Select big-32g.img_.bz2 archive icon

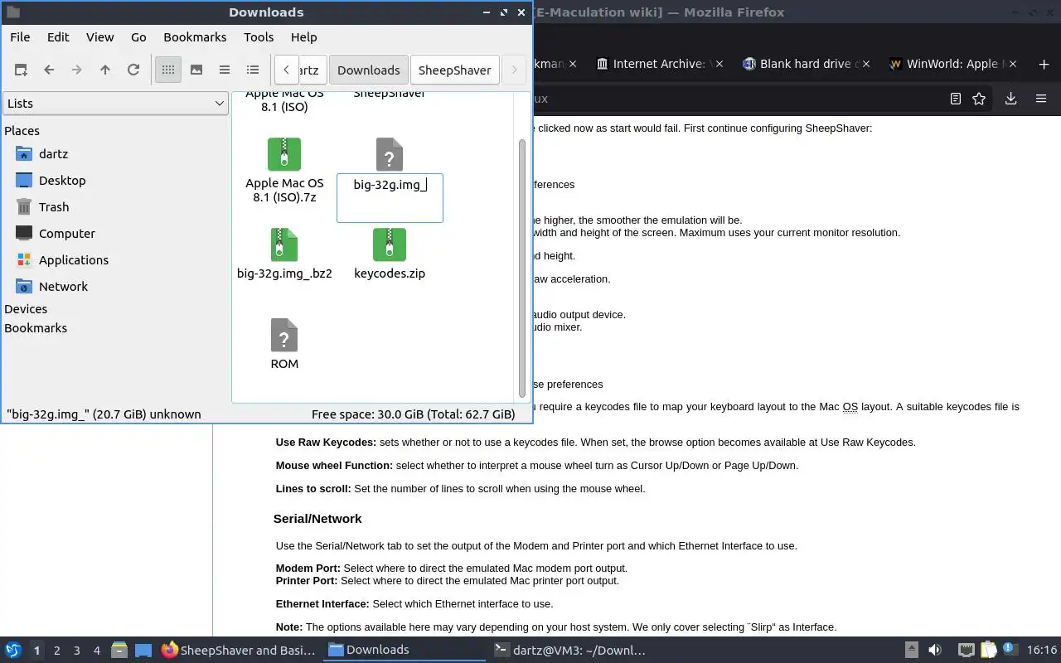[284, 244]
